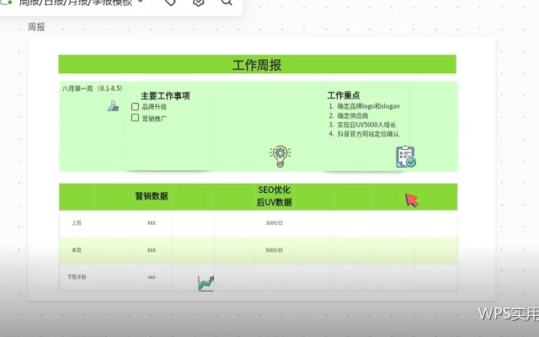The height and width of the screenshot is (337, 539).
Task: Select the 营销数据 table header
Action: (x=152, y=196)
